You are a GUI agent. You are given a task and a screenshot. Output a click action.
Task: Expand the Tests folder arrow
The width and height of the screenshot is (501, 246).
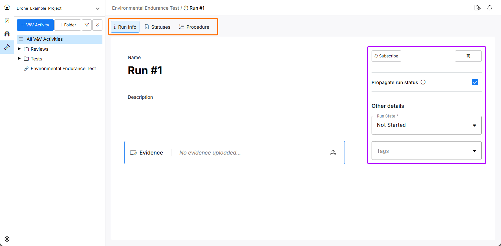(x=19, y=59)
